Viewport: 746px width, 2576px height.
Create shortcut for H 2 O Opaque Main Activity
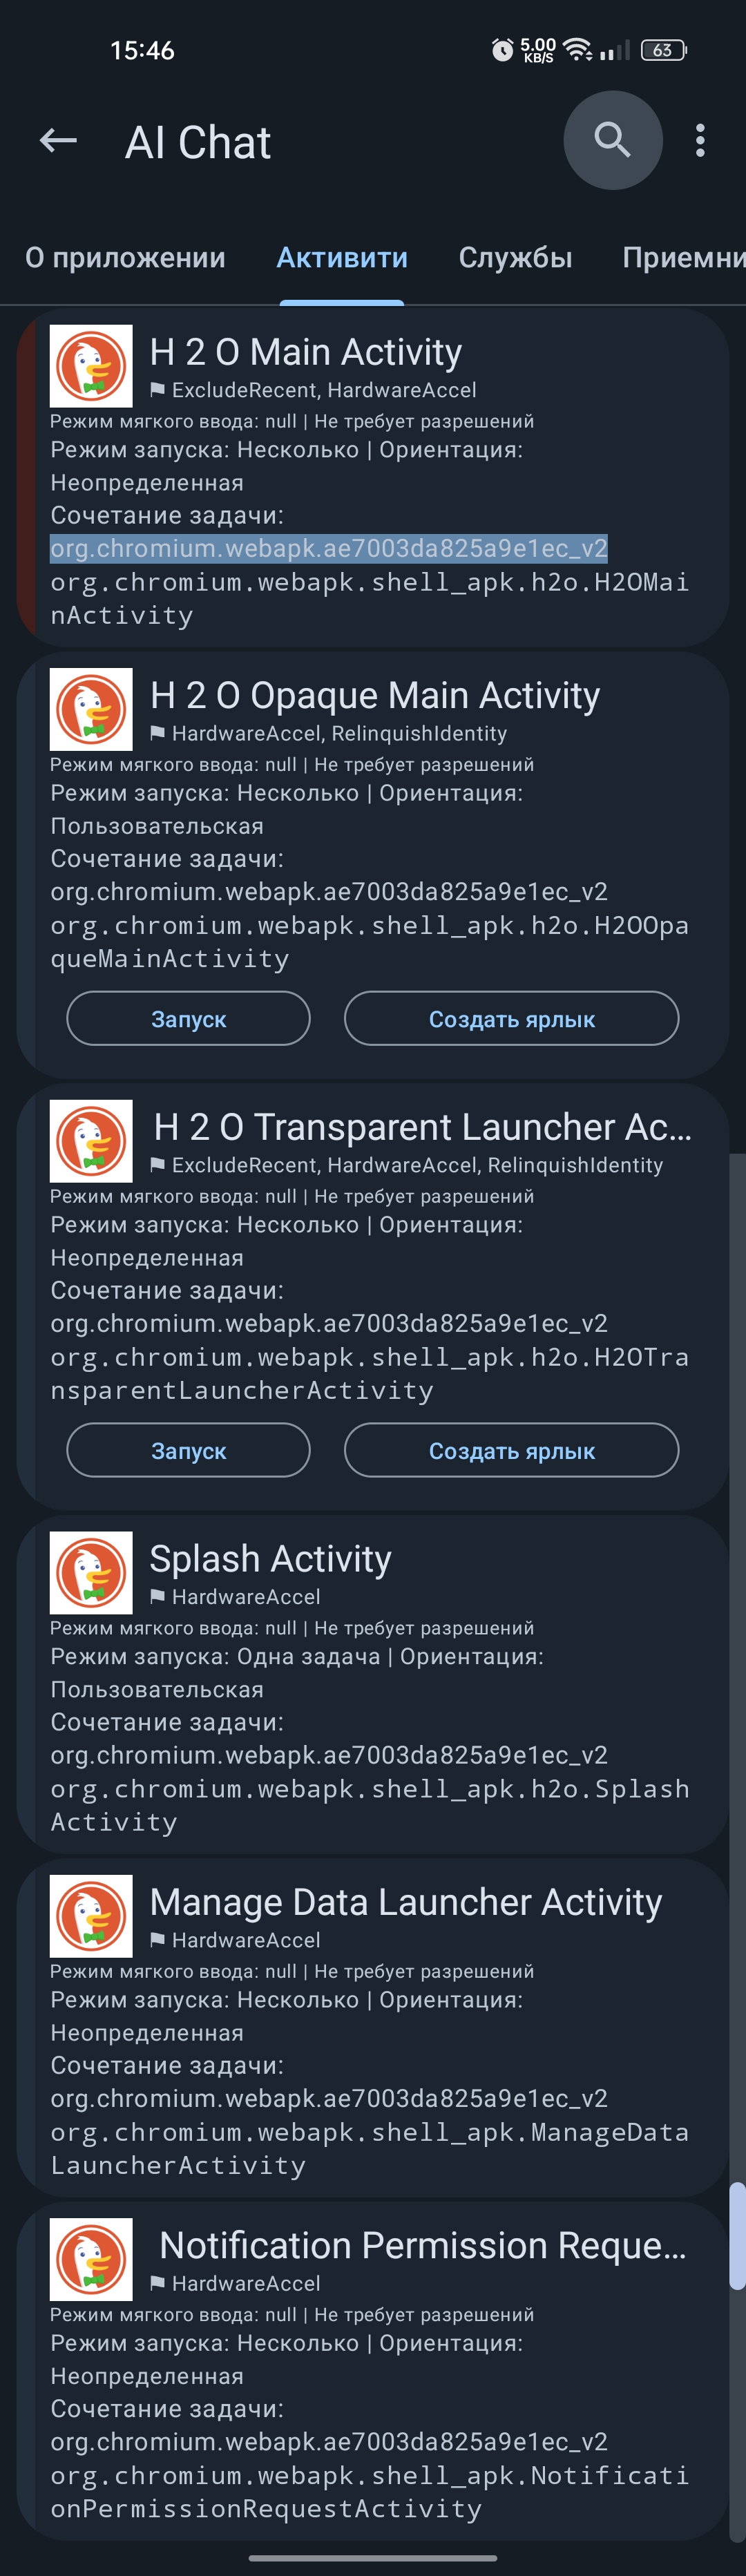pos(511,1019)
